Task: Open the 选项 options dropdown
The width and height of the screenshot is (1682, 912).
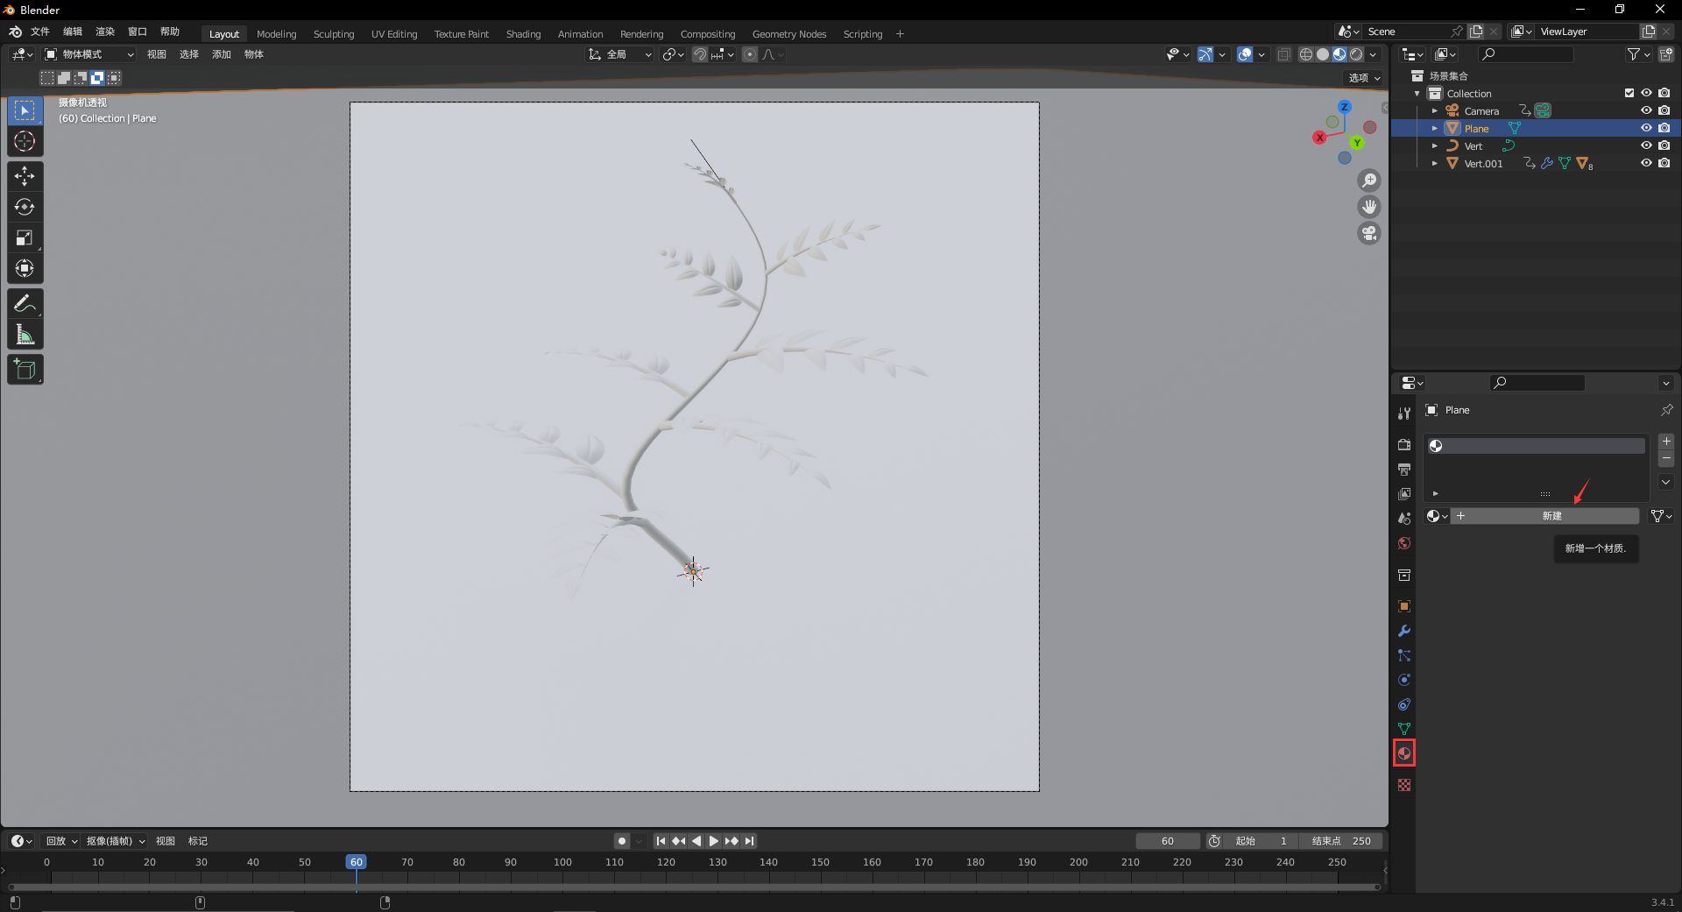Action: (1364, 78)
